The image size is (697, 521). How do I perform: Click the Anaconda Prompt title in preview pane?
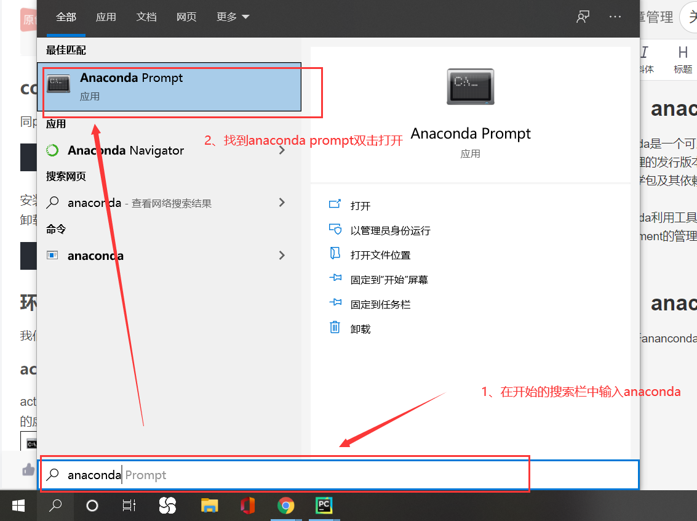470,134
